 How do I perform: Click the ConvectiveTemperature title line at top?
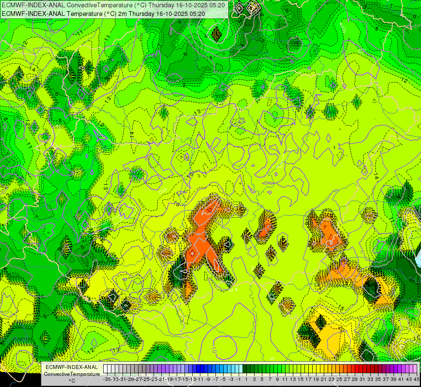[113, 5]
